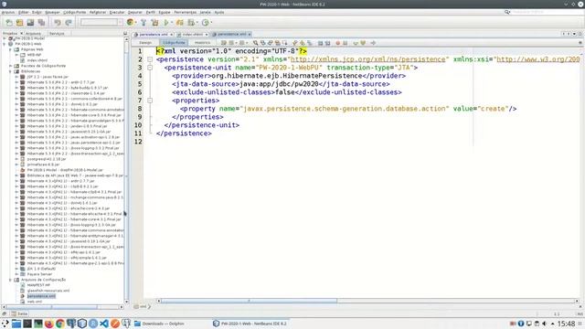Open the Dolphin file manager taskbar icon
585x329 pixels.
[x=16, y=324]
